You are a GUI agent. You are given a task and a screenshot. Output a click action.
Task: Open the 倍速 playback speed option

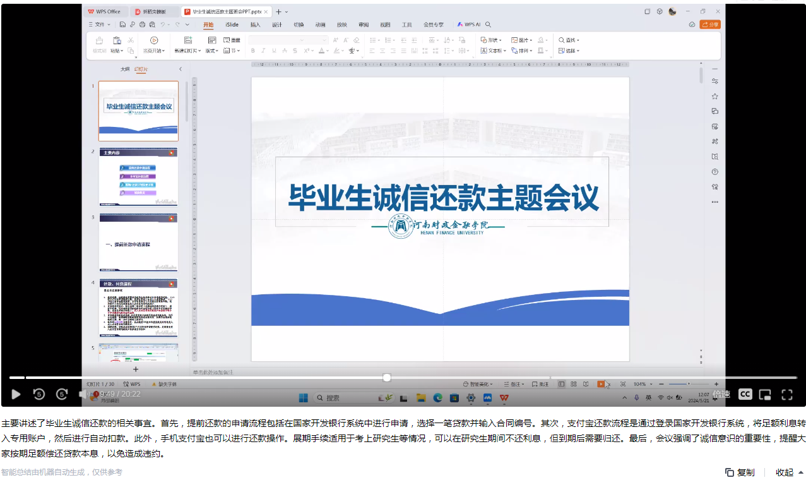click(x=721, y=394)
